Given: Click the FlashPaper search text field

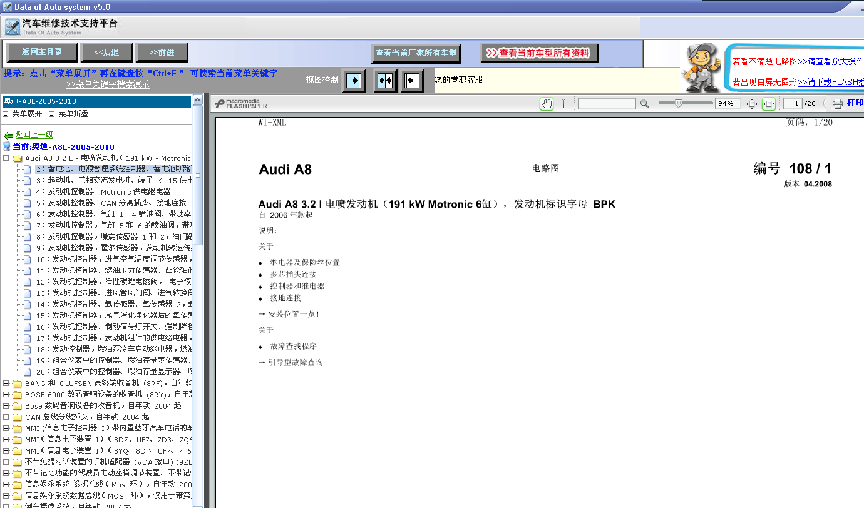Looking at the screenshot, I should pos(607,104).
